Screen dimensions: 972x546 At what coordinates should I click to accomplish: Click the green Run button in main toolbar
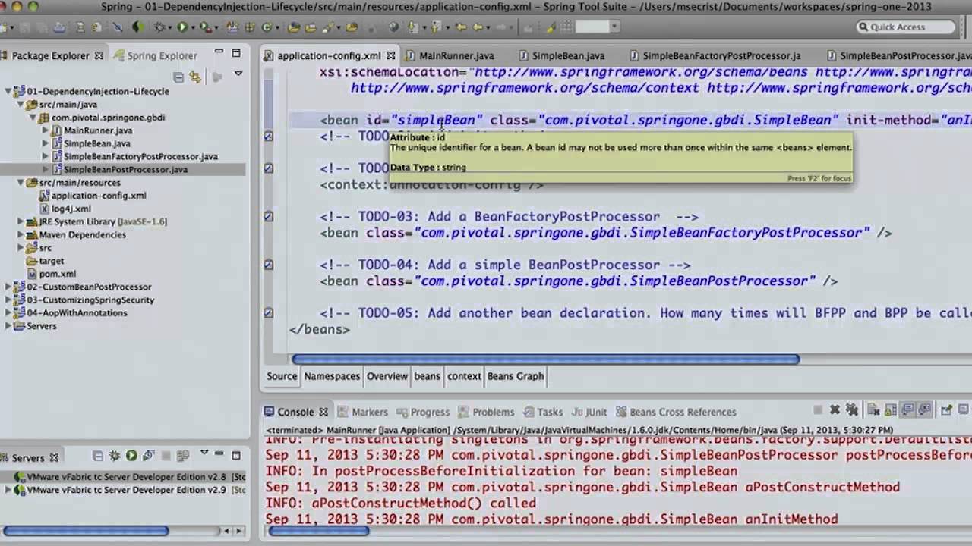pyautogui.click(x=182, y=27)
